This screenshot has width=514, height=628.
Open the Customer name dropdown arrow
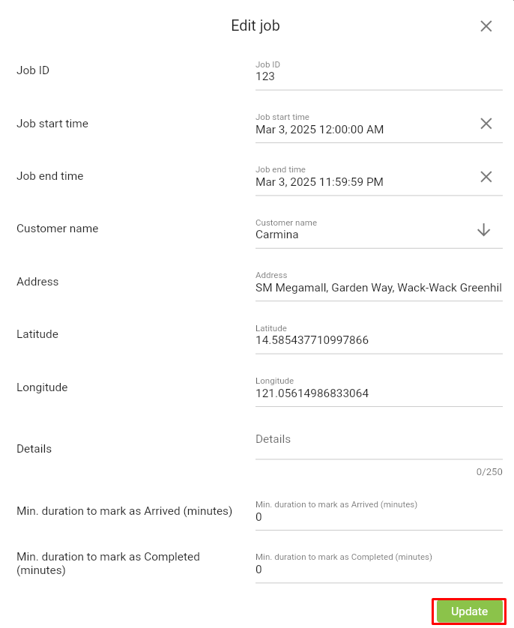tap(484, 230)
